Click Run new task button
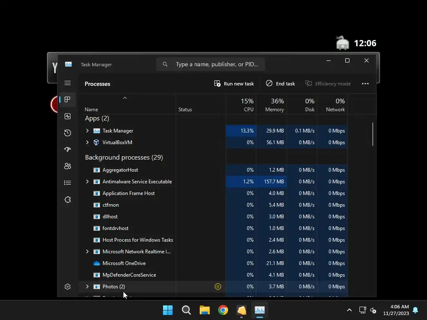This screenshot has height=320, width=427. point(234,83)
